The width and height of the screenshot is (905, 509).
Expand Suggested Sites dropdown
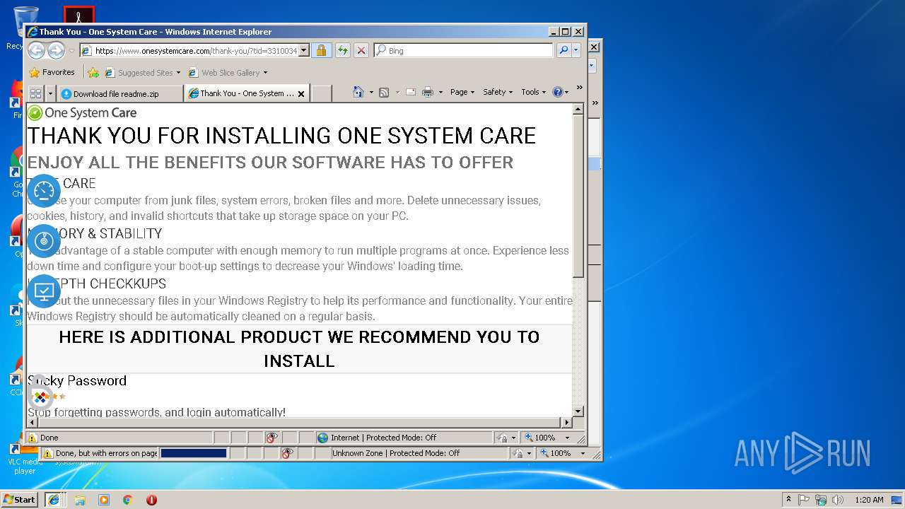click(178, 73)
